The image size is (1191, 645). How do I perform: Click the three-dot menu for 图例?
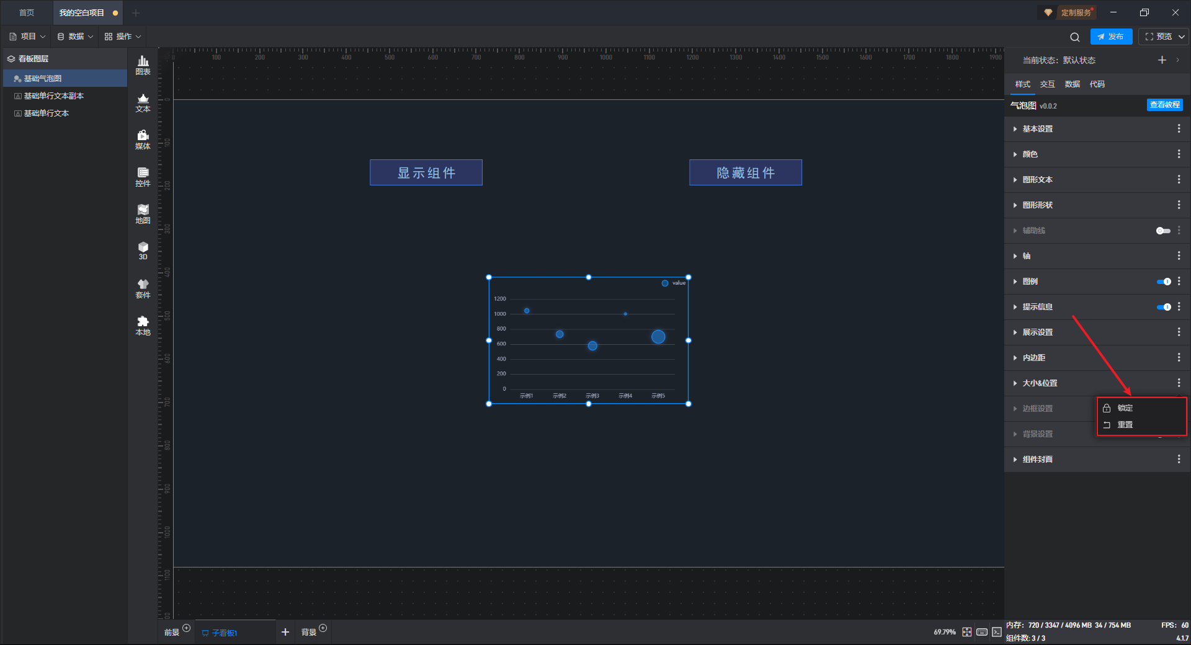tap(1179, 282)
